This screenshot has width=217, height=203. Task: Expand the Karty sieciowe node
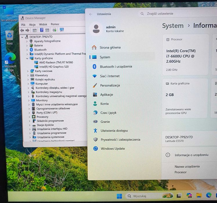tap(28, 71)
